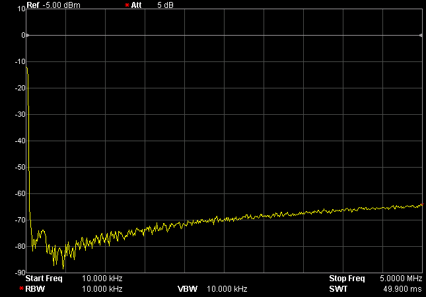This screenshot has height=297, width=426.
Task: Click the -30 label on the vertical axis
Action: [x=20, y=114]
